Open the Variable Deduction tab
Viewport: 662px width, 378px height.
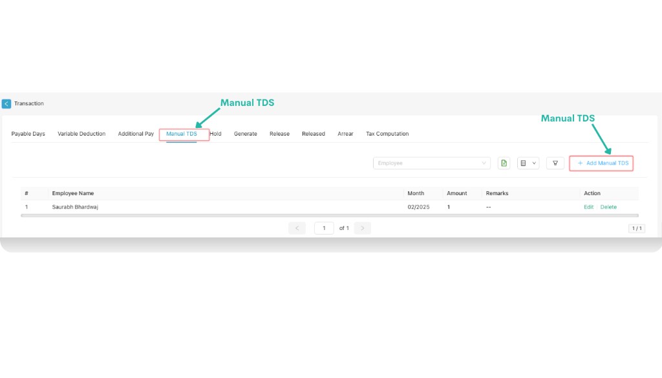81,134
